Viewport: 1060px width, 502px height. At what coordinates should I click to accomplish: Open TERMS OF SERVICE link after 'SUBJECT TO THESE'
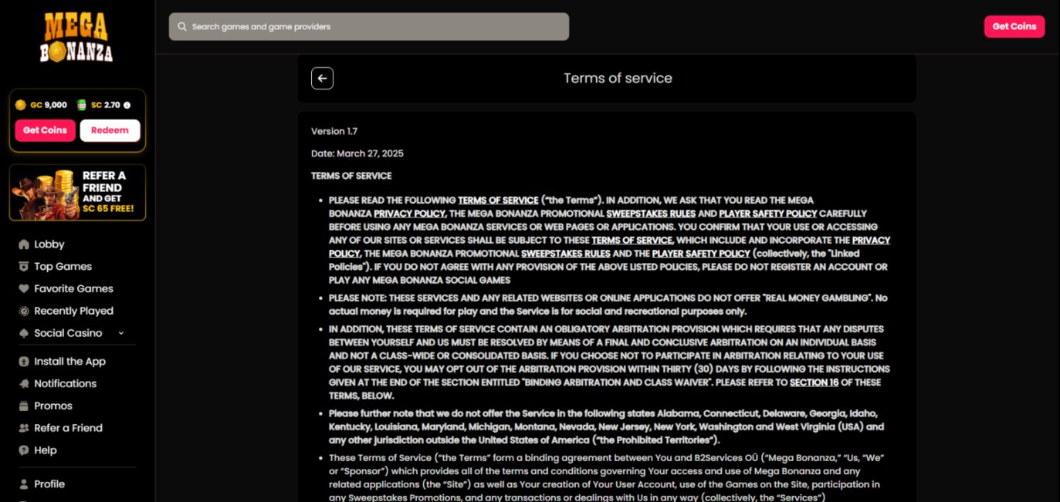tap(632, 241)
